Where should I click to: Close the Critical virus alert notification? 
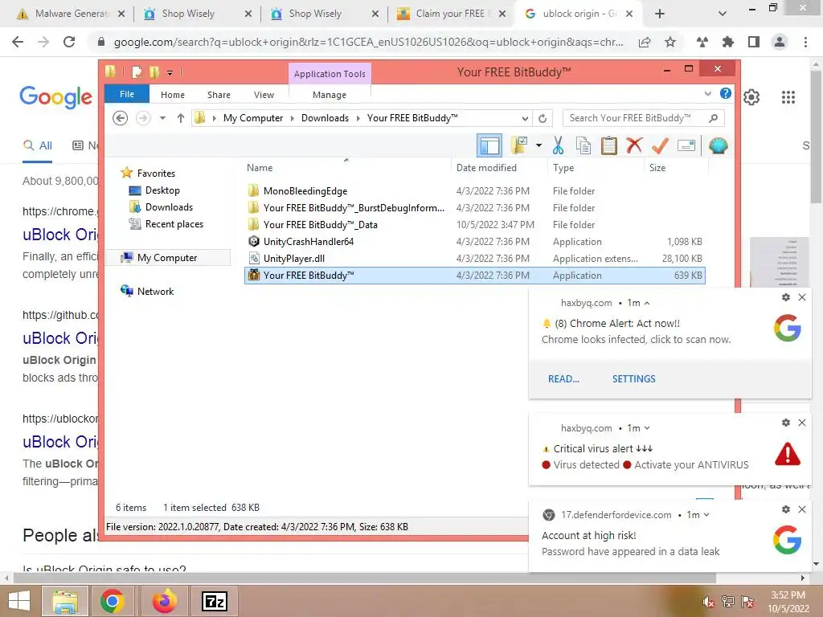802,423
